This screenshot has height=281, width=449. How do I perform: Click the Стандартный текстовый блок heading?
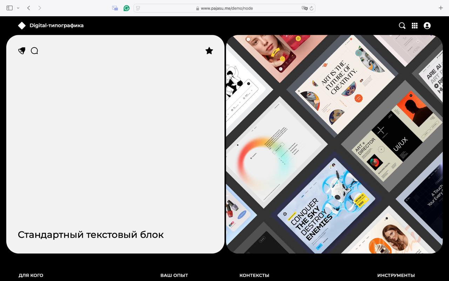click(91, 235)
